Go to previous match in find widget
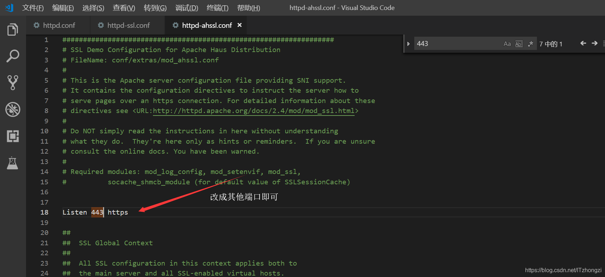Image resolution: width=605 pixels, height=277 pixels. pyautogui.click(x=583, y=43)
